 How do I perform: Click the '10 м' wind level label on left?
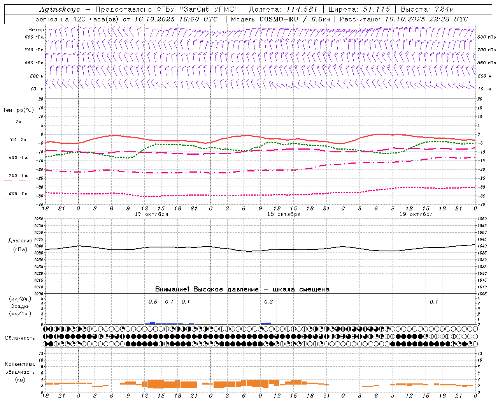point(37,89)
